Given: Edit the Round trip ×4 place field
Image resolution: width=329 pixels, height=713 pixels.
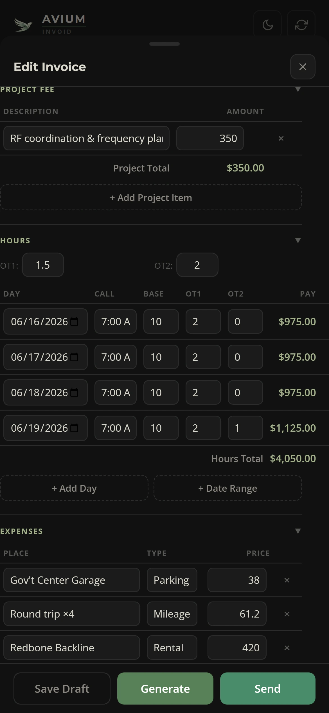Looking at the screenshot, I should pos(72,614).
